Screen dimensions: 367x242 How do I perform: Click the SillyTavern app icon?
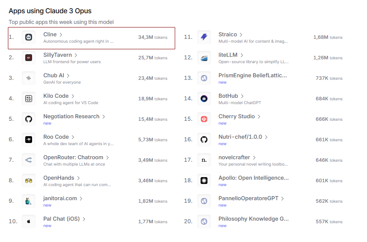29,58
